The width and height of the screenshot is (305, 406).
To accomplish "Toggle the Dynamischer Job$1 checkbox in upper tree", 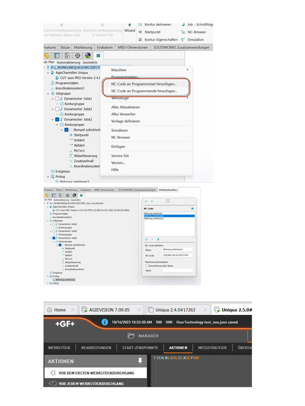I will coord(57,99).
